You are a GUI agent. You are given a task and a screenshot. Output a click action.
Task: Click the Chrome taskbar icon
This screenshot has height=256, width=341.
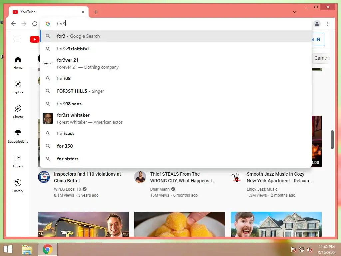pos(47,249)
